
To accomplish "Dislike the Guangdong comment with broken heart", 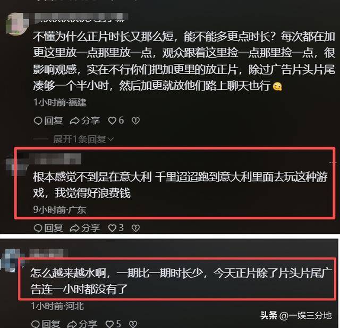I will [136, 228].
